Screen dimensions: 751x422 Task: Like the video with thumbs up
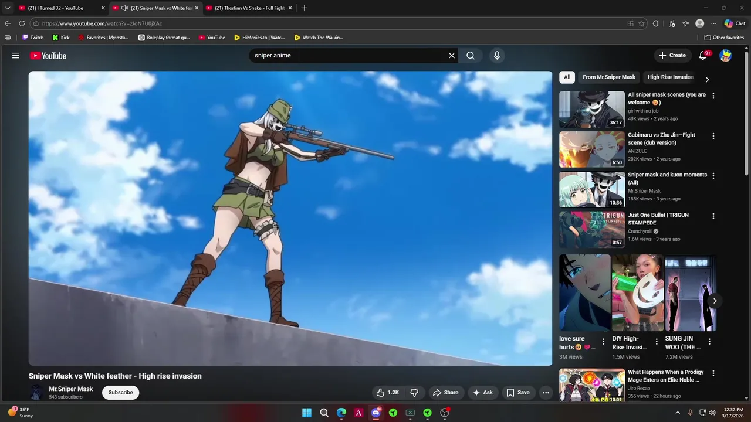click(387, 392)
